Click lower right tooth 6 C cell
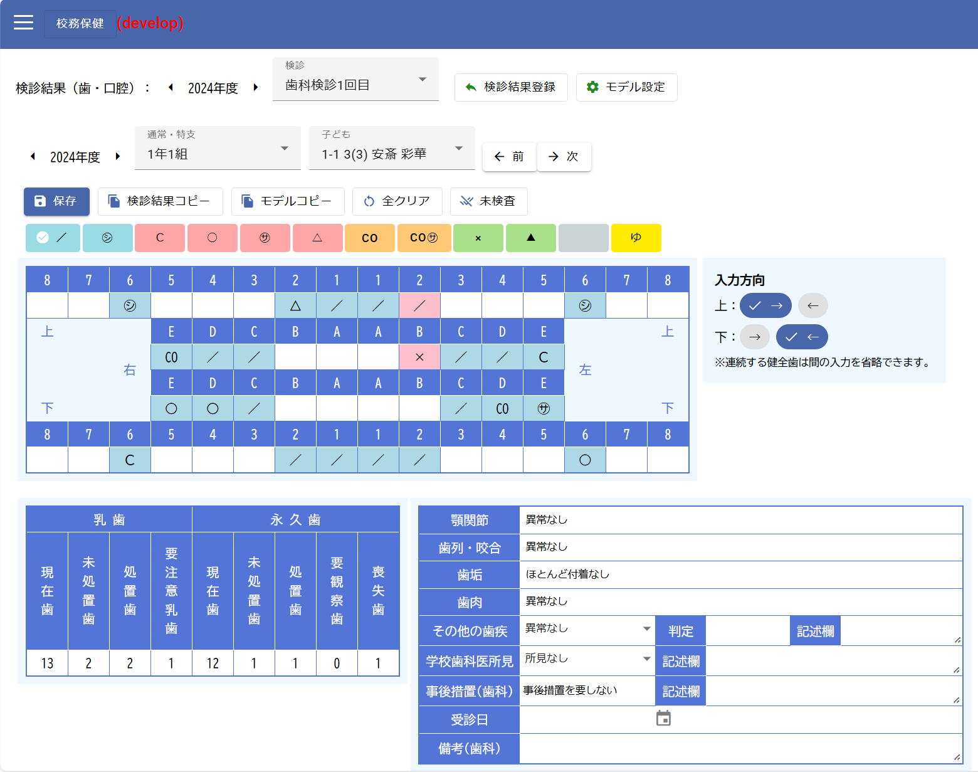 (130, 460)
